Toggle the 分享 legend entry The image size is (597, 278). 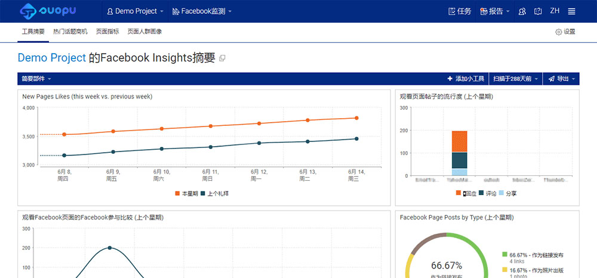point(507,193)
